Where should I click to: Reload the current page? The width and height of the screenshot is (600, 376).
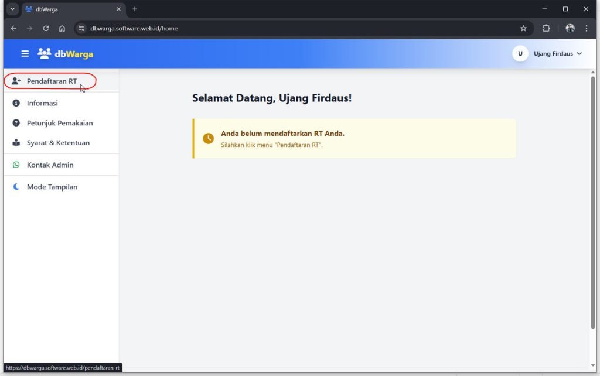tap(46, 28)
